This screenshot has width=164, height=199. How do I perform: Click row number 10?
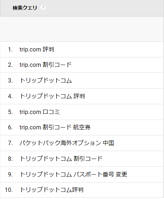(9, 190)
